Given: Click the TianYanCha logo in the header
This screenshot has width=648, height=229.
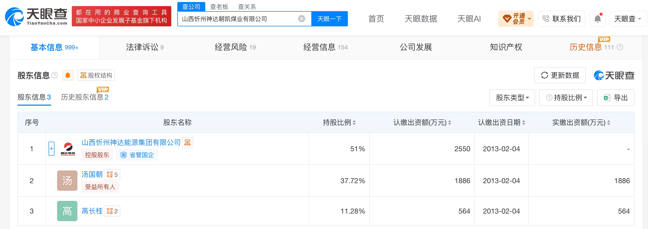Looking at the screenshot, I should 36,16.
